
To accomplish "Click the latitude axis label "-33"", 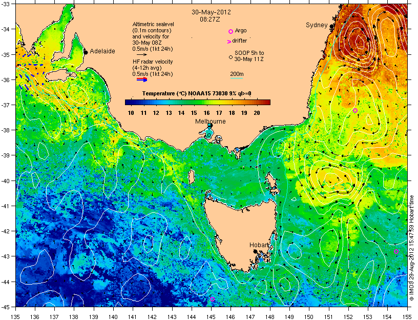I will pyautogui.click(x=5, y=4).
